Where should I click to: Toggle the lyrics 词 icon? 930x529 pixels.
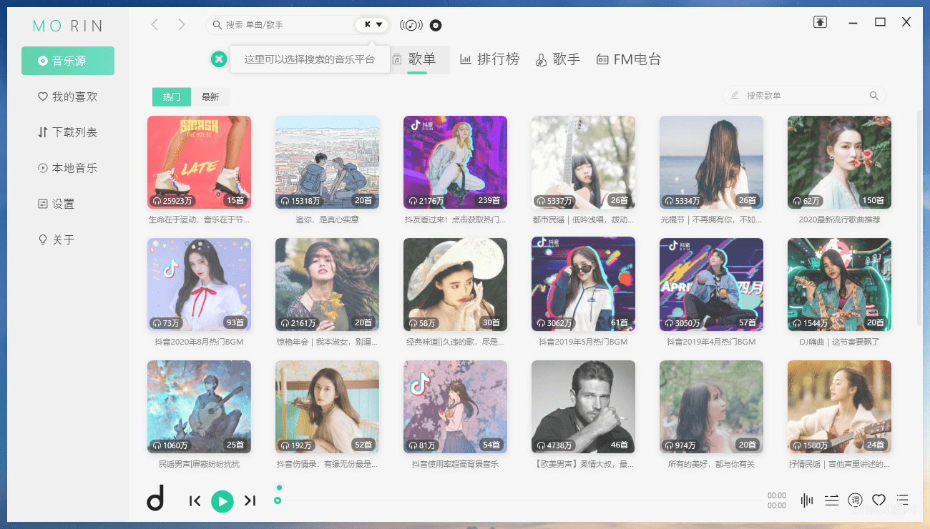tap(855, 500)
